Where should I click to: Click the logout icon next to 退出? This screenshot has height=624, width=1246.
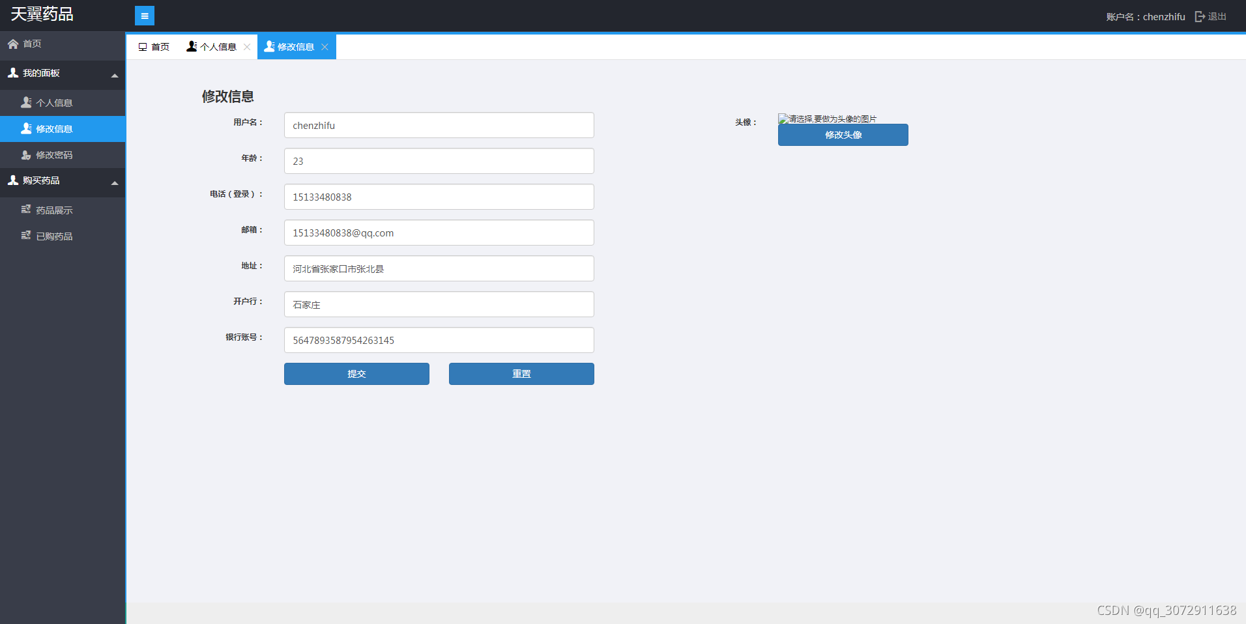tap(1200, 16)
